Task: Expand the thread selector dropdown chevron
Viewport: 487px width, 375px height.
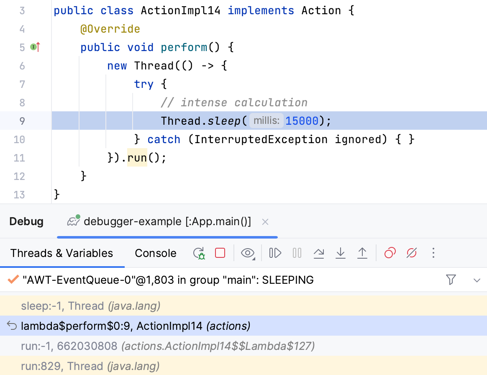Action: [x=477, y=280]
